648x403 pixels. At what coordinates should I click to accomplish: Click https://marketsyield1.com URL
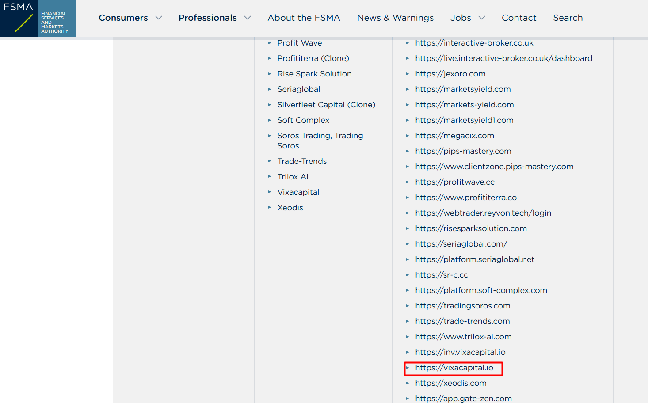464,120
